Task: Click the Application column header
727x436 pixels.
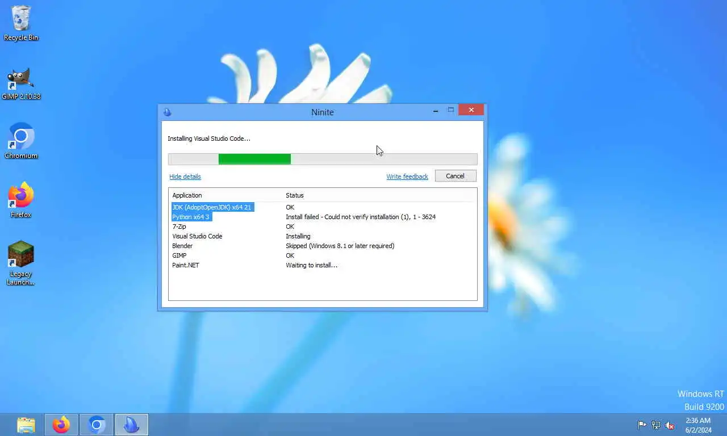Action: [187, 195]
